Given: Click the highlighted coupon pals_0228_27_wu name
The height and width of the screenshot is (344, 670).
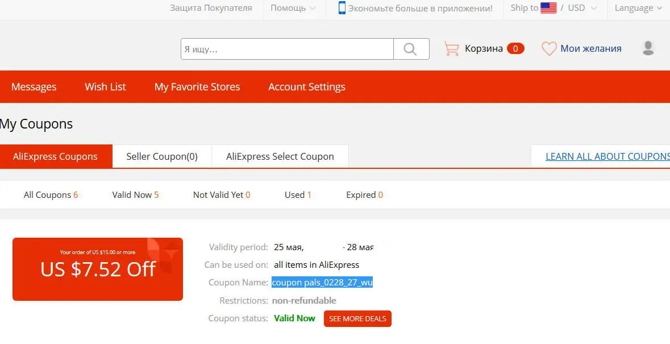Looking at the screenshot, I should [322, 283].
